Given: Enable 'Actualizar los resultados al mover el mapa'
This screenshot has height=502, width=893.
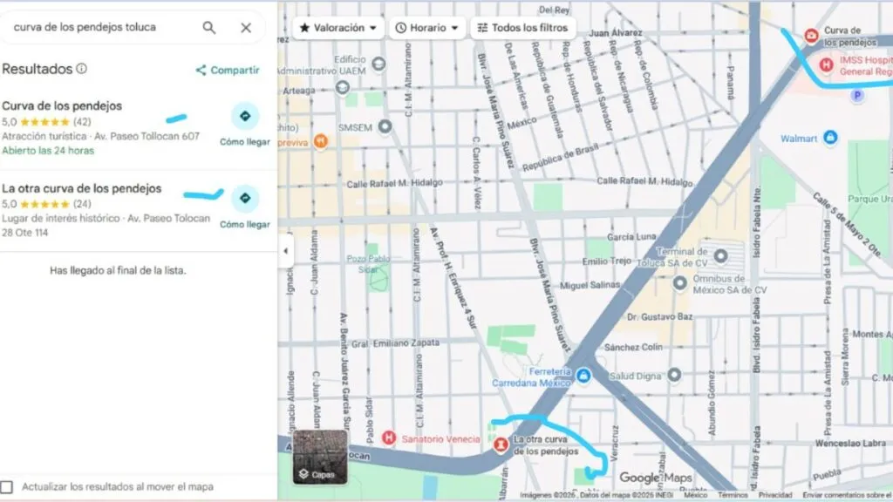Looking at the screenshot, I should coord(10,487).
